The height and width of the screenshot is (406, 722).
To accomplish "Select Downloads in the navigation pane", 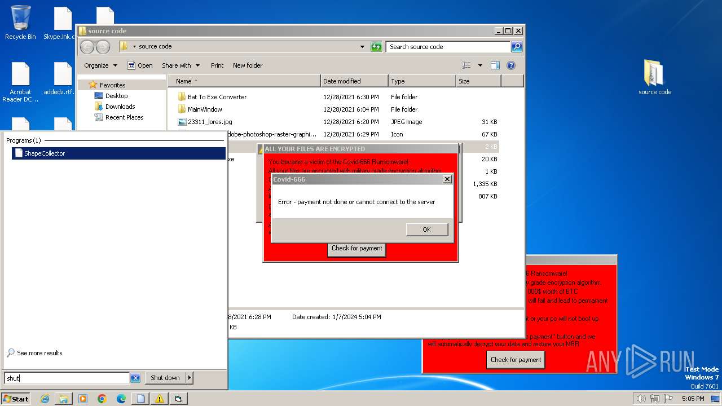I will tap(115, 107).
